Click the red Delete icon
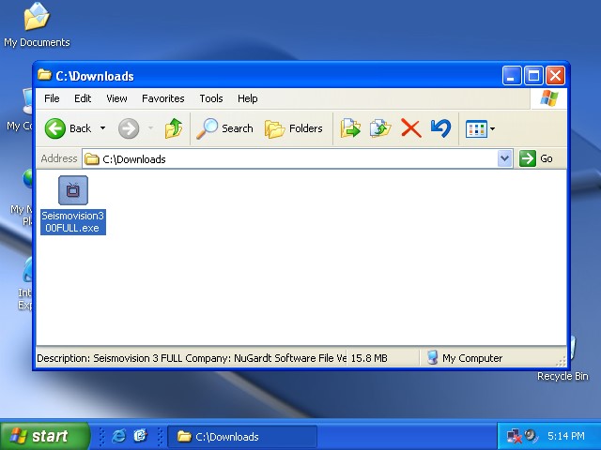Viewport: 601px width, 450px height. click(410, 128)
